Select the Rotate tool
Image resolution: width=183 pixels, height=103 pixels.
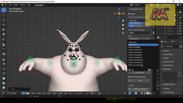[x=4, y=25]
